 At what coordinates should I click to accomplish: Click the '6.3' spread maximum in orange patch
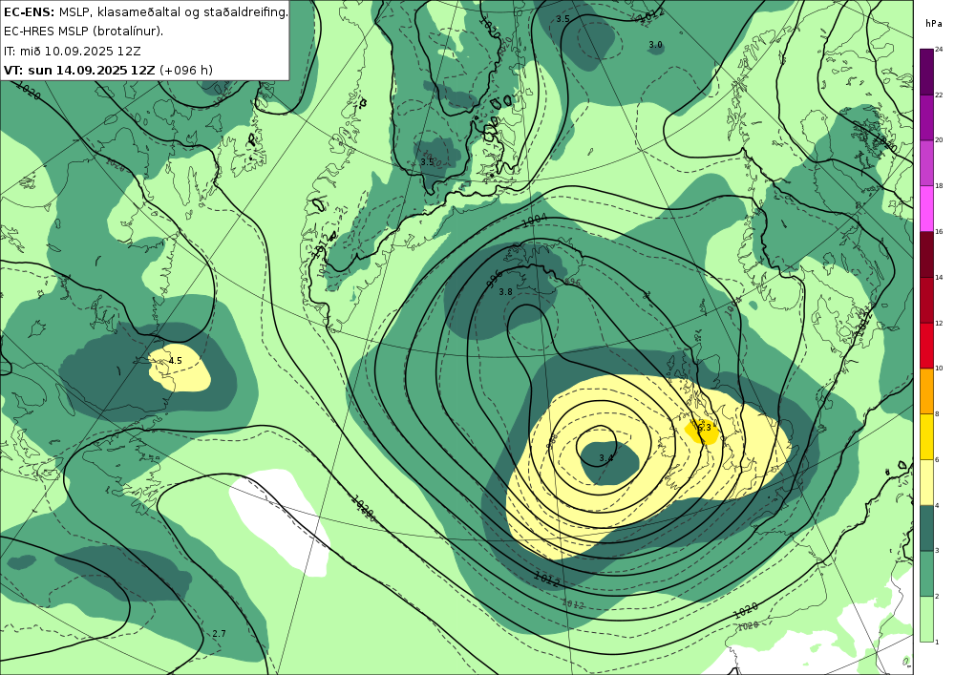(705, 428)
